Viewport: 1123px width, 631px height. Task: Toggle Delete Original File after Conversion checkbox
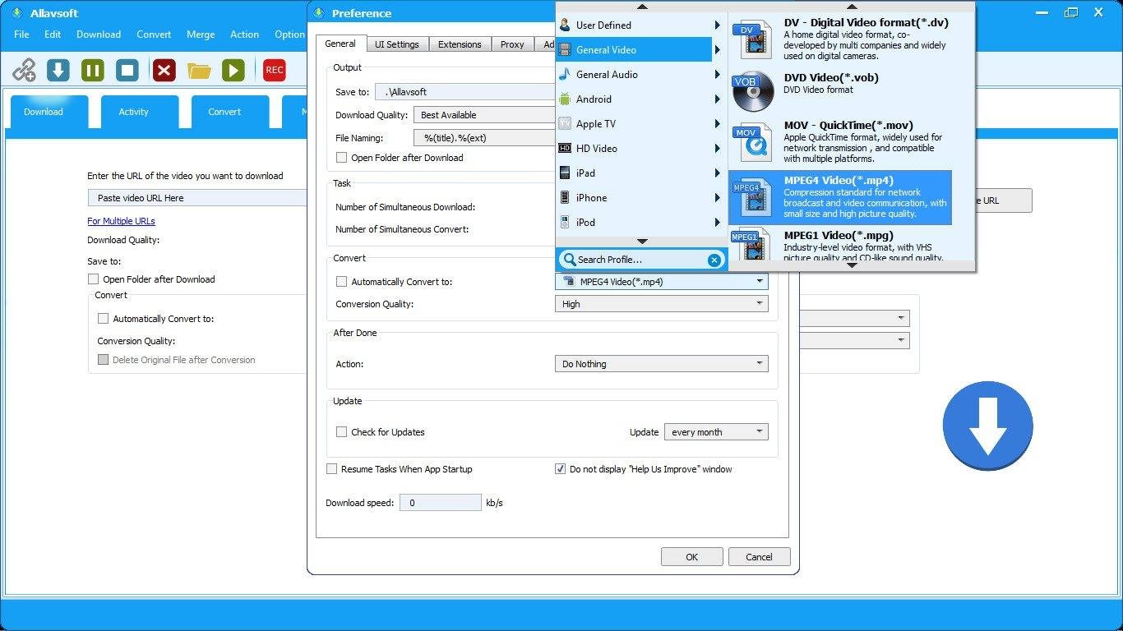104,360
